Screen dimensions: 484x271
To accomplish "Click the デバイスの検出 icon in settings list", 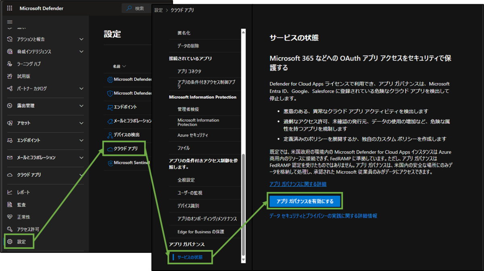I will click(110, 135).
